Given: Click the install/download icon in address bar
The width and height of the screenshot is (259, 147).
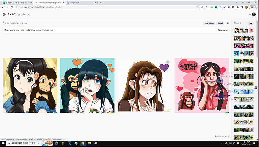Looking at the screenshot, I should [x=198, y=7].
